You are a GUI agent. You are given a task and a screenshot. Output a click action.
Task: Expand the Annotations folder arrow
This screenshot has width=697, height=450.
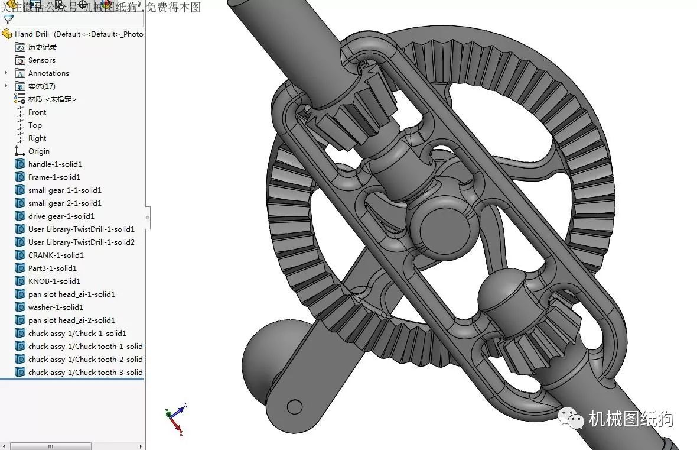(6, 73)
